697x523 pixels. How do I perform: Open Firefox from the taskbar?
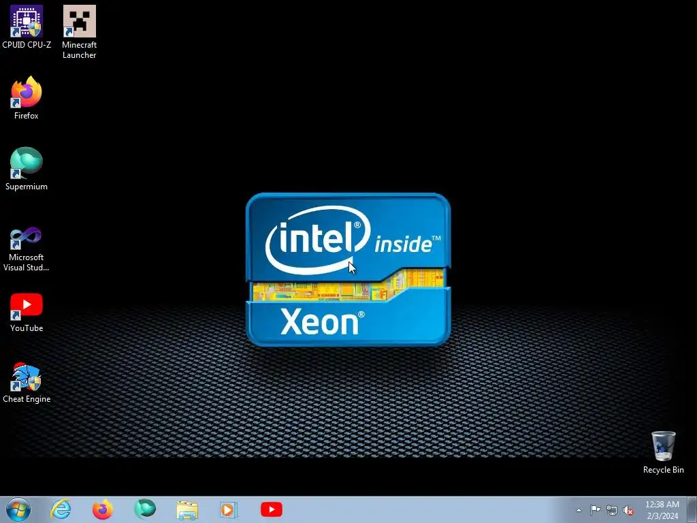102,509
